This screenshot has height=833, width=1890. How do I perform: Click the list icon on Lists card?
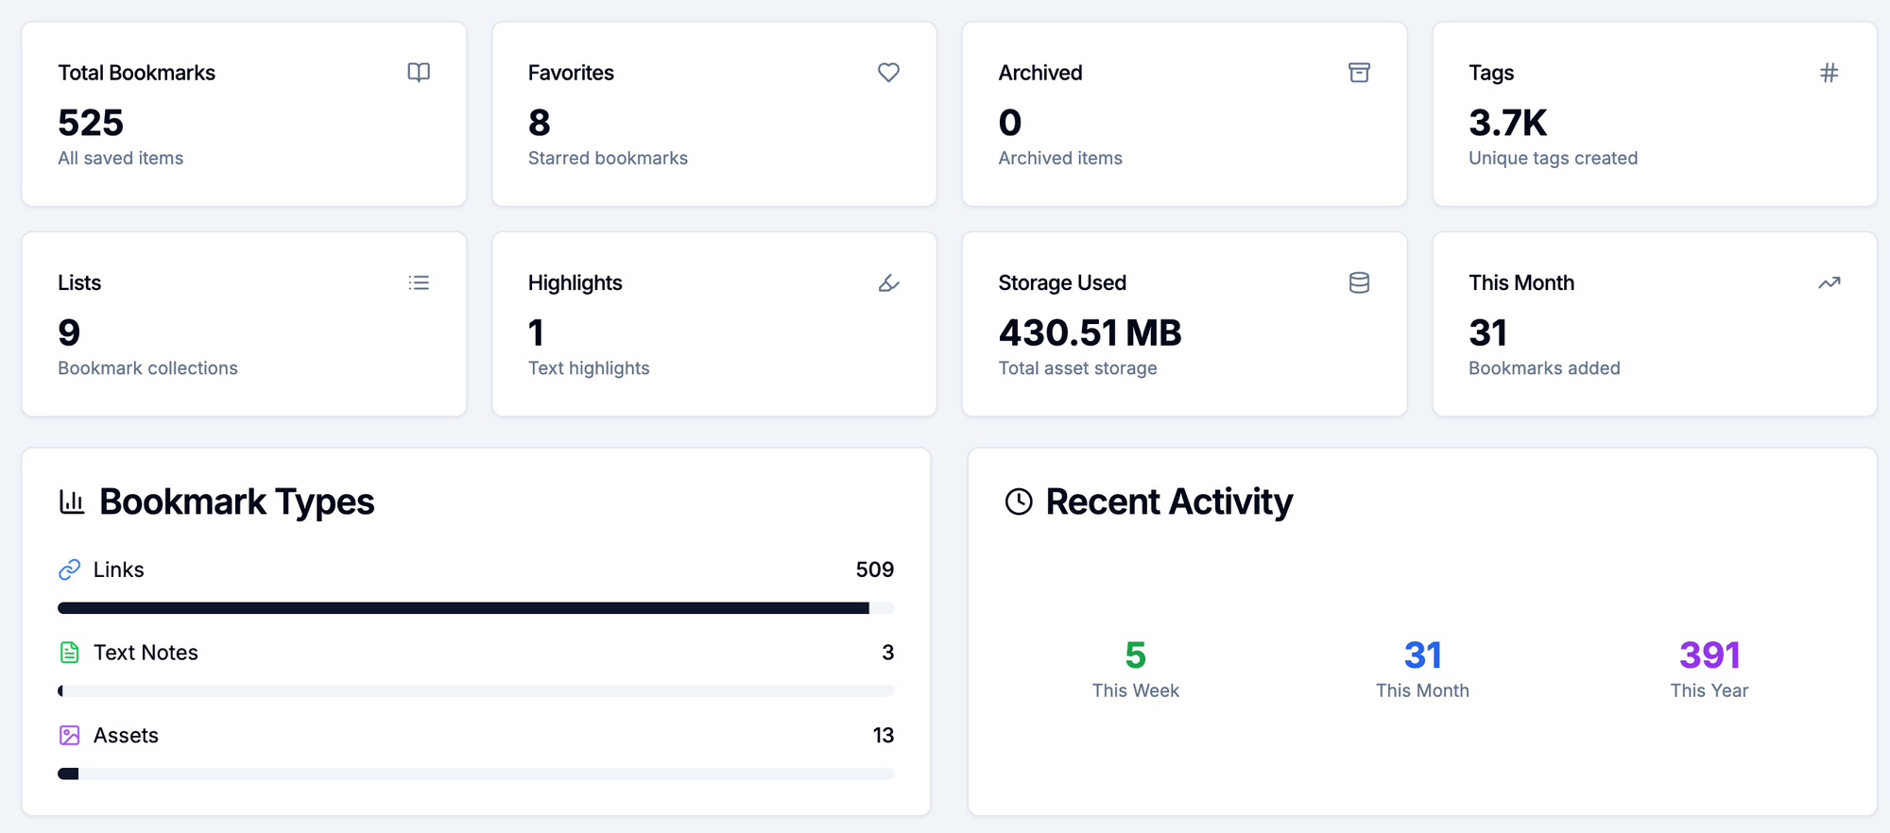click(x=419, y=282)
